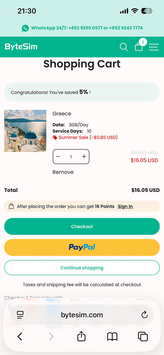Choose Continue shopping
This screenshot has width=164, height=355.
pos(82,268)
